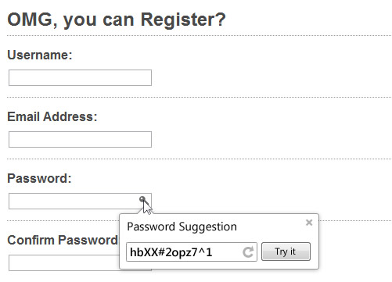Click the Password label above its field

point(39,178)
